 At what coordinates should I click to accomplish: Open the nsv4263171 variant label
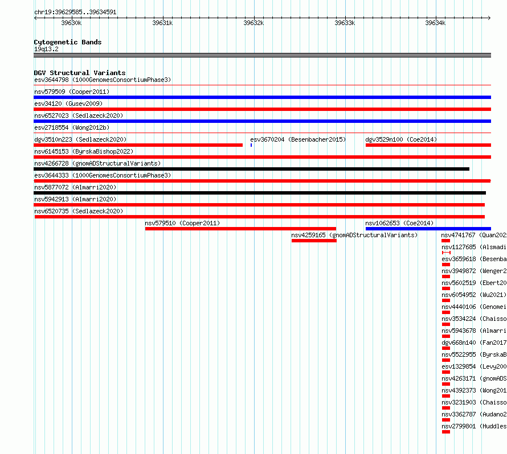point(474,378)
